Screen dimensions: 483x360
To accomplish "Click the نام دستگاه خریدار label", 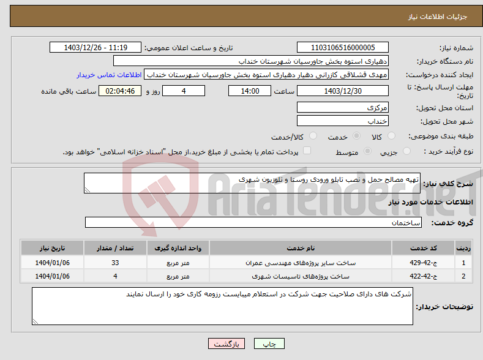I will pos(445,61).
